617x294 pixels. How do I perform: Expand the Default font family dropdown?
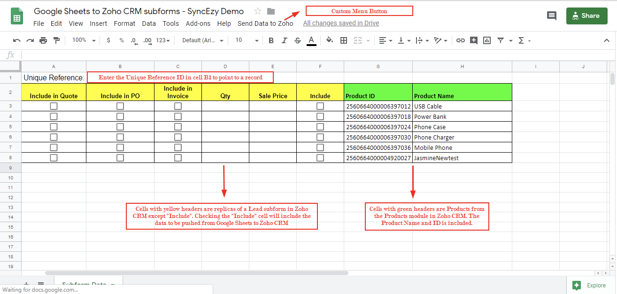click(203, 40)
